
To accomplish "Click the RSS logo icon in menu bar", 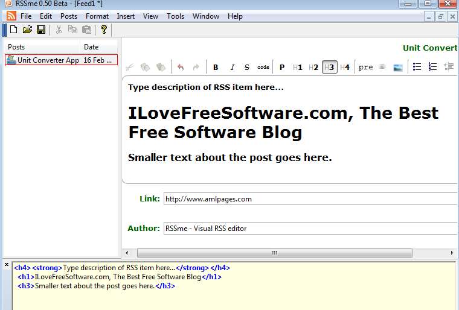I will coord(11,16).
